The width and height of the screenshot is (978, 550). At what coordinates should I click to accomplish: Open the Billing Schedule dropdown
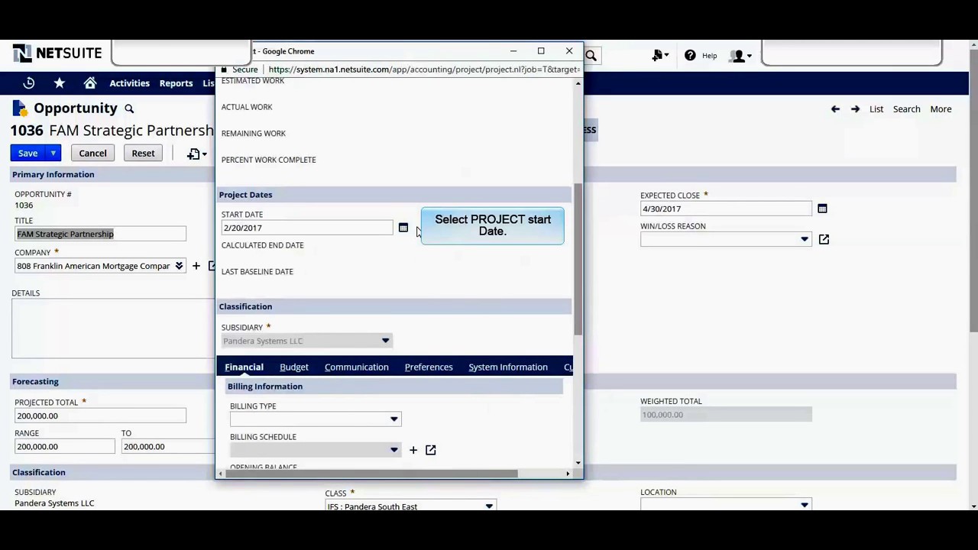[394, 450]
